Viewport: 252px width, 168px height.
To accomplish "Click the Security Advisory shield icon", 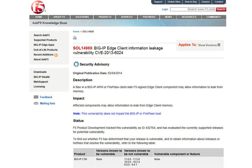I will (76, 64).
